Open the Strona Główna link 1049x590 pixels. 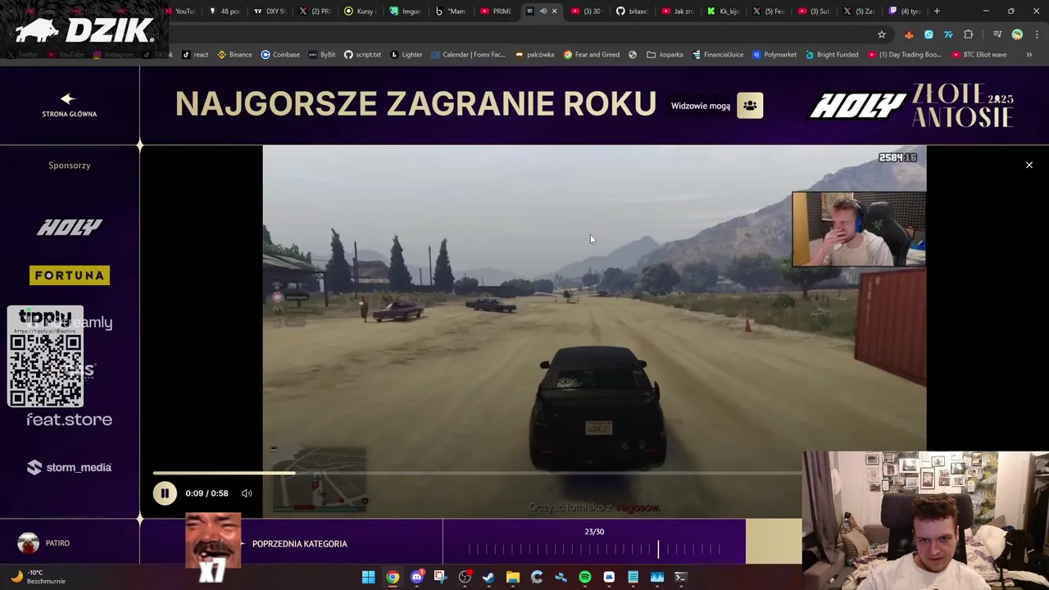click(x=70, y=114)
